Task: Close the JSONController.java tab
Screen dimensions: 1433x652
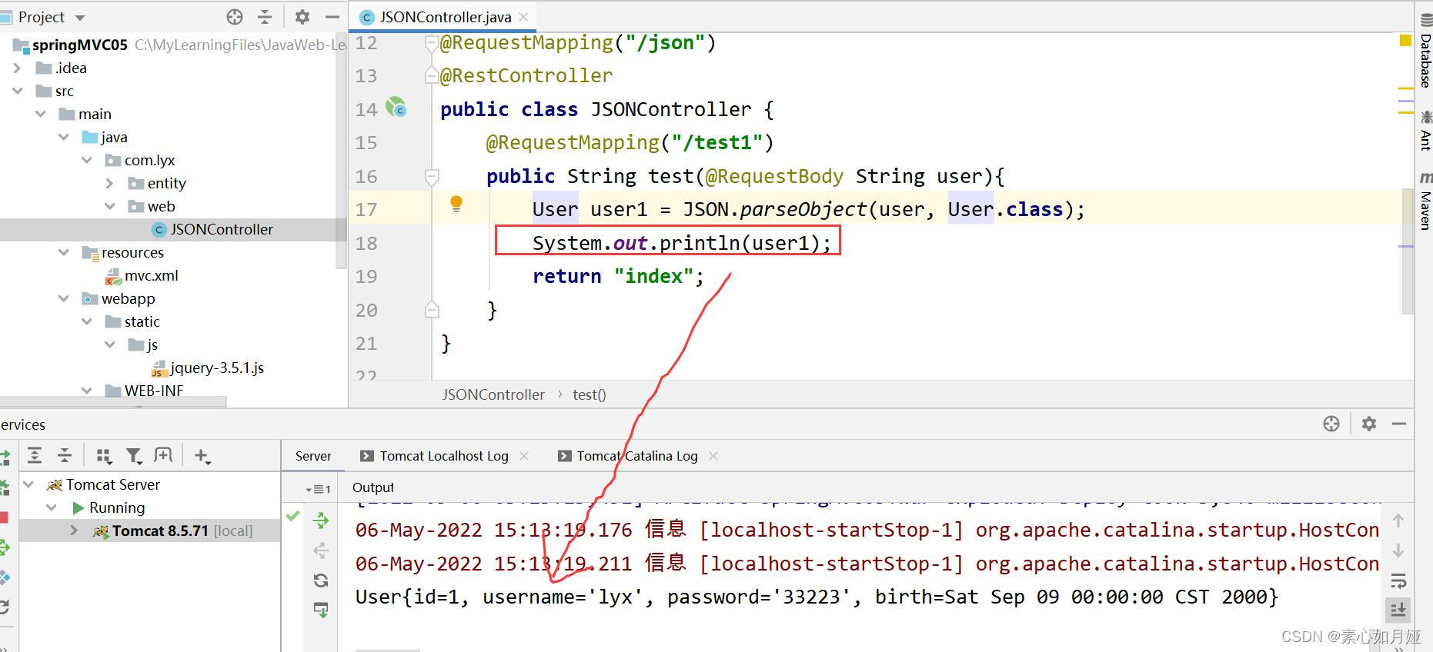Action: [x=524, y=16]
